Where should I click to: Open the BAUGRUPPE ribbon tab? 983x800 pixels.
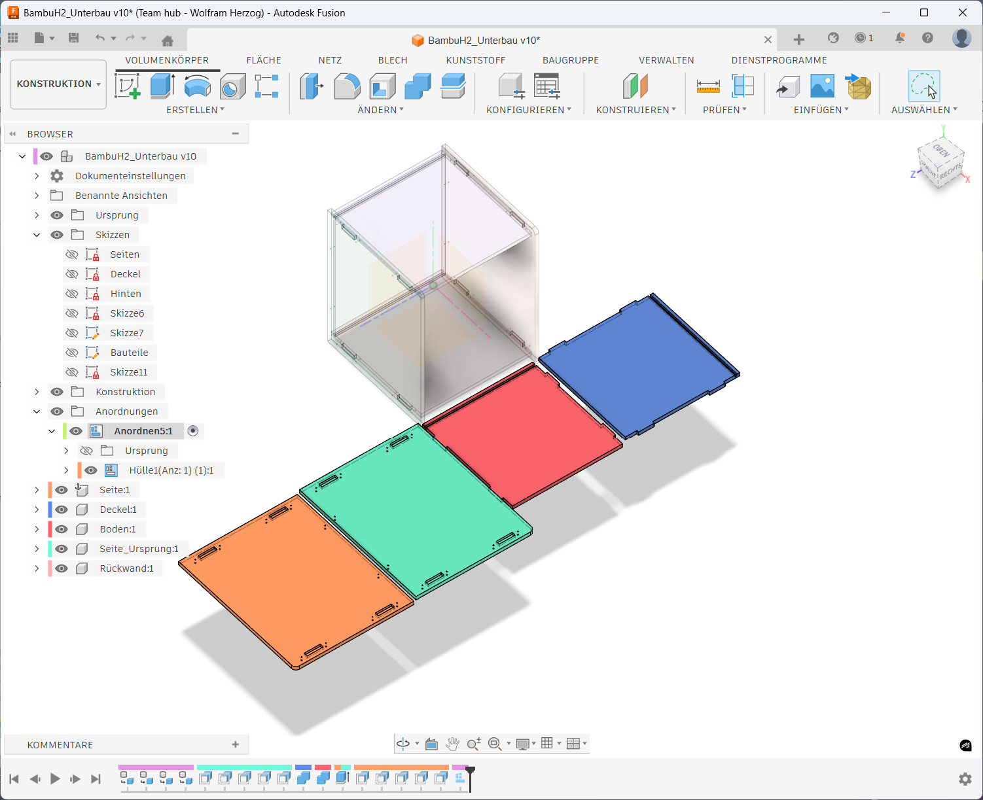571,60
